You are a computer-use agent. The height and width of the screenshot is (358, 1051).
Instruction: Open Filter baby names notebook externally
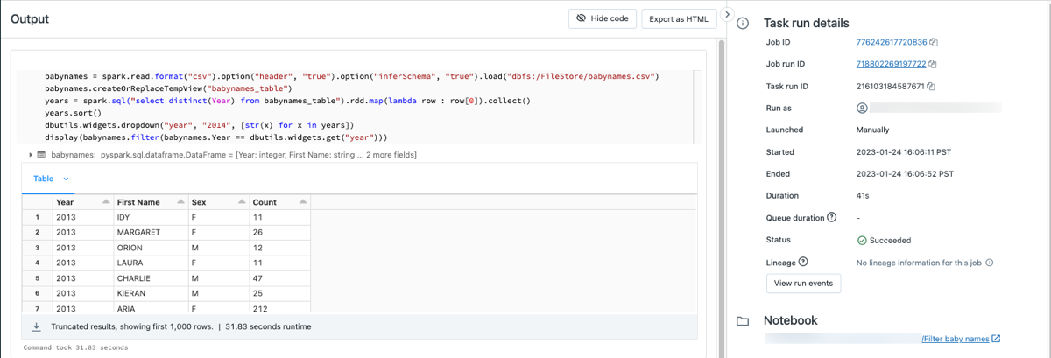pos(996,339)
